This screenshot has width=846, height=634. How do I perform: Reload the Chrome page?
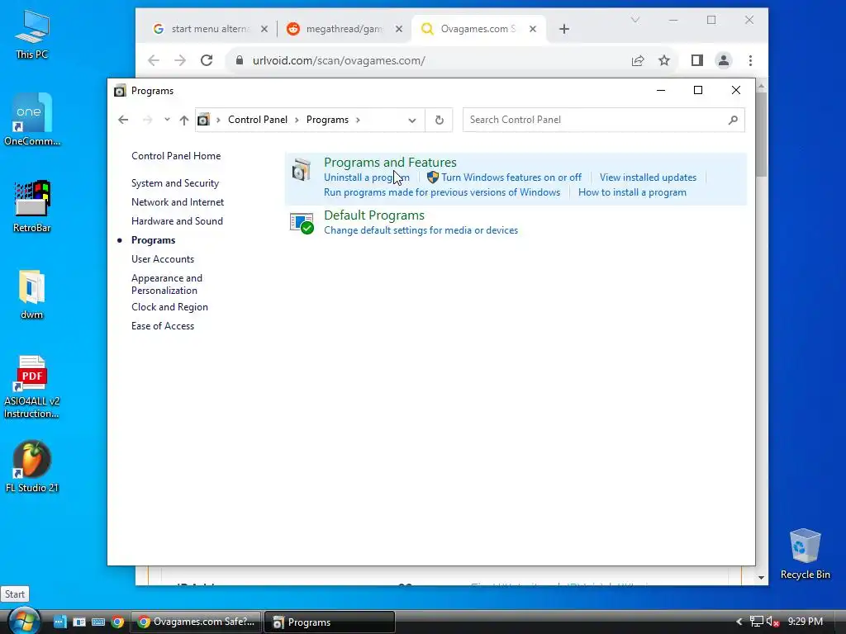pos(207,60)
